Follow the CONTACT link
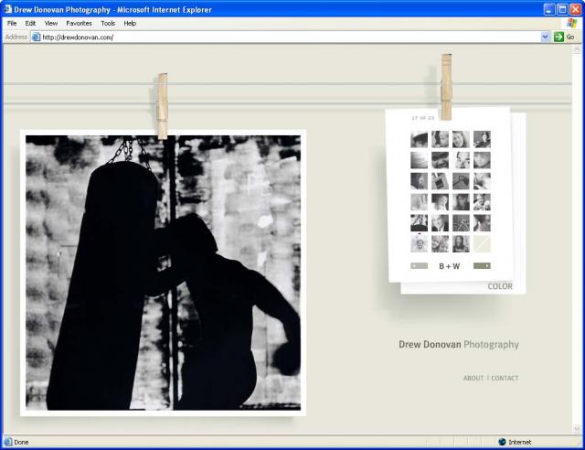The width and height of the screenshot is (585, 450). pos(505,378)
